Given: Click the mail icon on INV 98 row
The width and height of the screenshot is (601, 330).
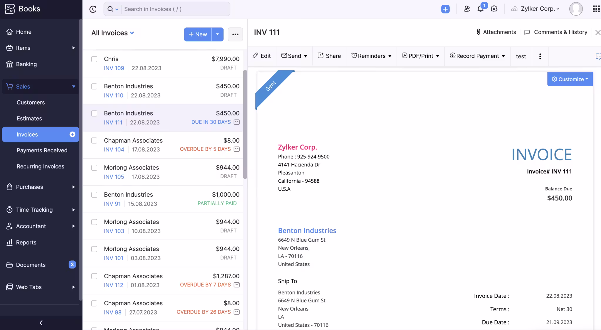Looking at the screenshot, I should tap(237, 312).
